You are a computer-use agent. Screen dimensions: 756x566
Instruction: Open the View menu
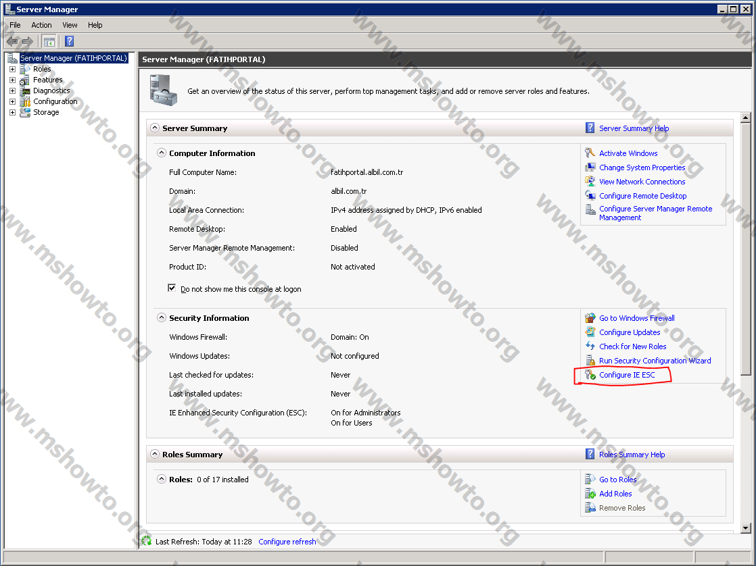point(70,25)
